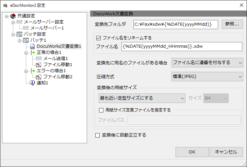Click the file move icon beside ファイル移動1
The width and height of the screenshot is (247, 167).
point(39,64)
